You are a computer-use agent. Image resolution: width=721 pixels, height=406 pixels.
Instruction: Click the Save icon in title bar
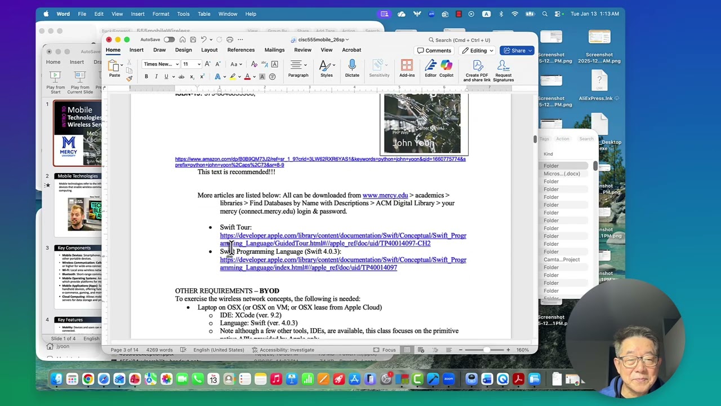(193, 39)
